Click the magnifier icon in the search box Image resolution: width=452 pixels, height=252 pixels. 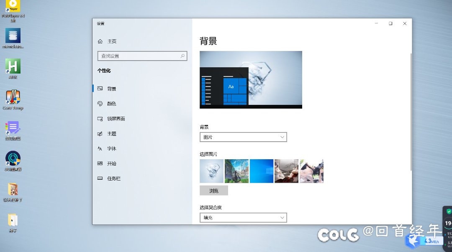point(182,56)
